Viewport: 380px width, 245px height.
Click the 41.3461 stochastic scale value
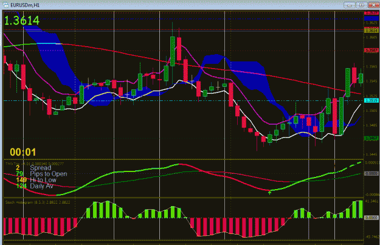[371, 201]
